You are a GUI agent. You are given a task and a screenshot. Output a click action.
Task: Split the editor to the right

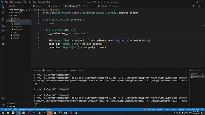[x=199, y=6]
